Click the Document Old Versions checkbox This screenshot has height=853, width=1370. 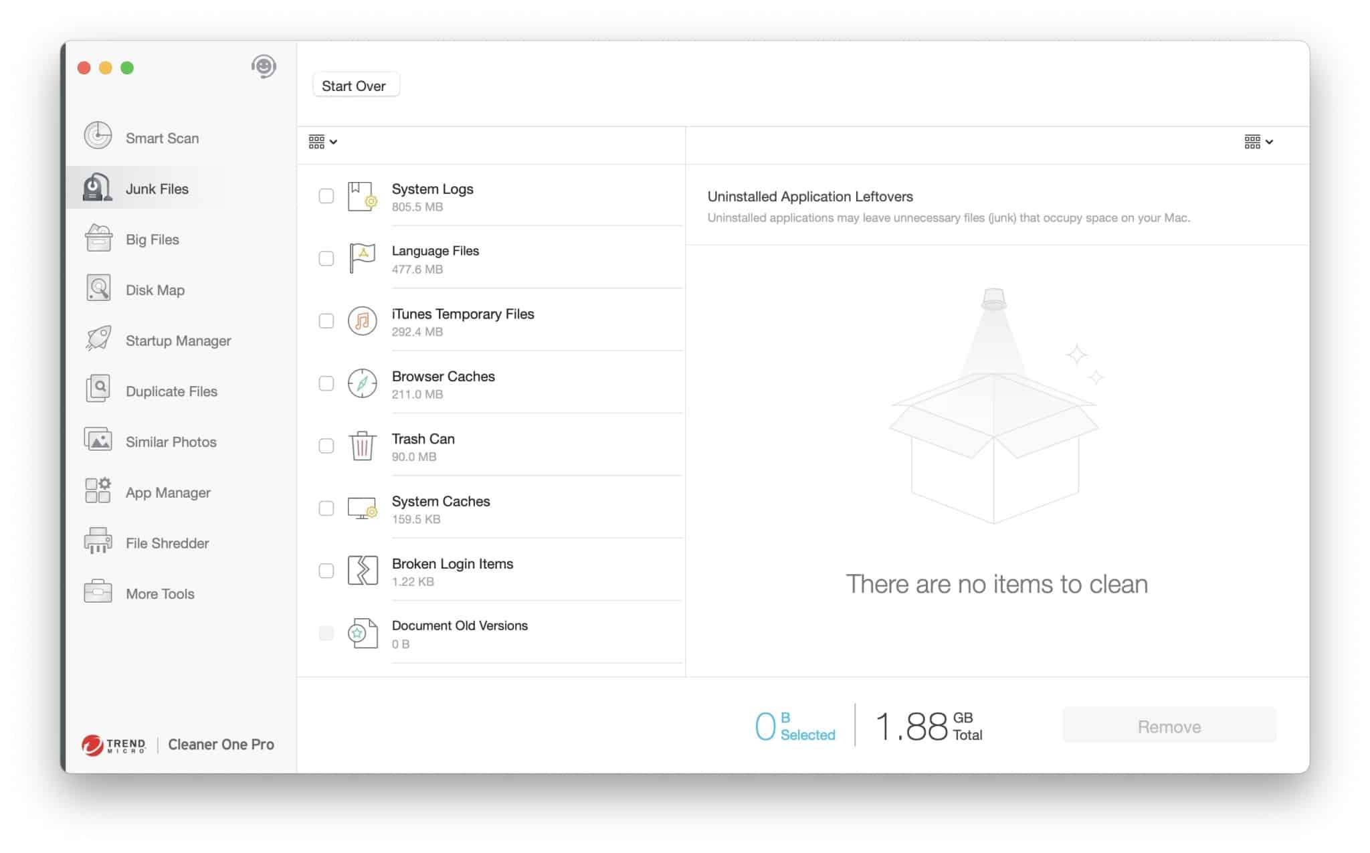pos(326,633)
